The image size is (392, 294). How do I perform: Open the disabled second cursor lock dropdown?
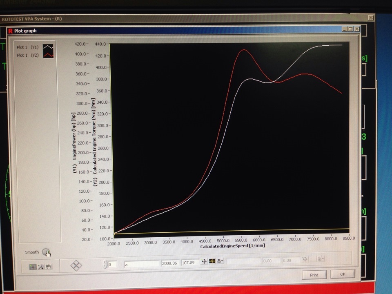coord(321,259)
